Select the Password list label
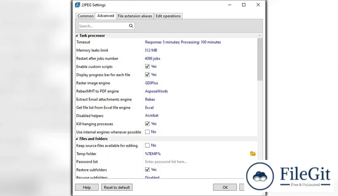 (x=87, y=162)
